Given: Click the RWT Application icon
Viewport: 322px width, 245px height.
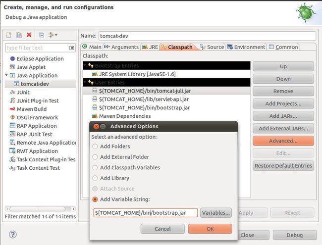Looking at the screenshot, I should 12,151.
